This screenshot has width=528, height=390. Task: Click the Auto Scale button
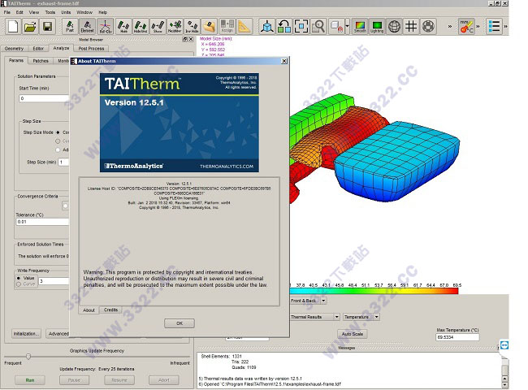tap(353, 334)
